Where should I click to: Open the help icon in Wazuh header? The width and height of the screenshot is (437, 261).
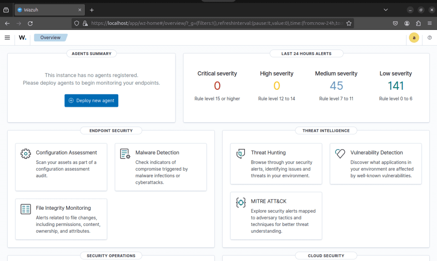[429, 38]
